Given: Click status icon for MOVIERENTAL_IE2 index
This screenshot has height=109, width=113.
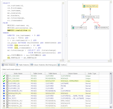Looking at the screenshot, I should pos(4,106).
